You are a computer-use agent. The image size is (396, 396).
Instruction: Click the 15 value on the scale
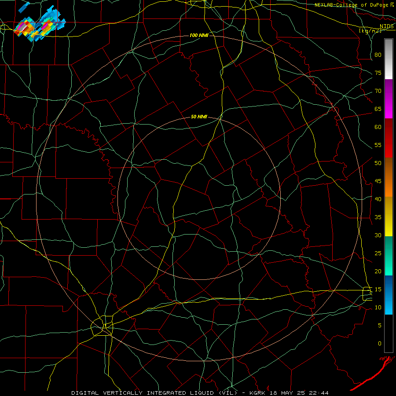[x=378, y=290]
